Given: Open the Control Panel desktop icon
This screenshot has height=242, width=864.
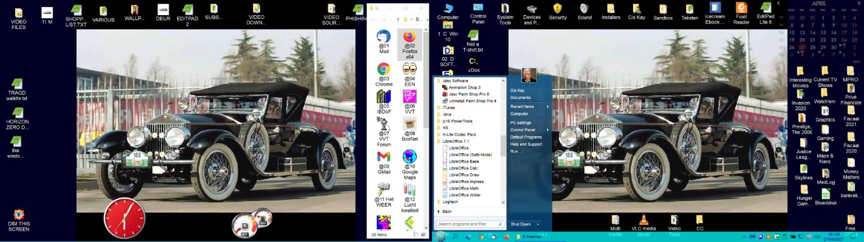Looking at the screenshot, I should (x=478, y=14).
